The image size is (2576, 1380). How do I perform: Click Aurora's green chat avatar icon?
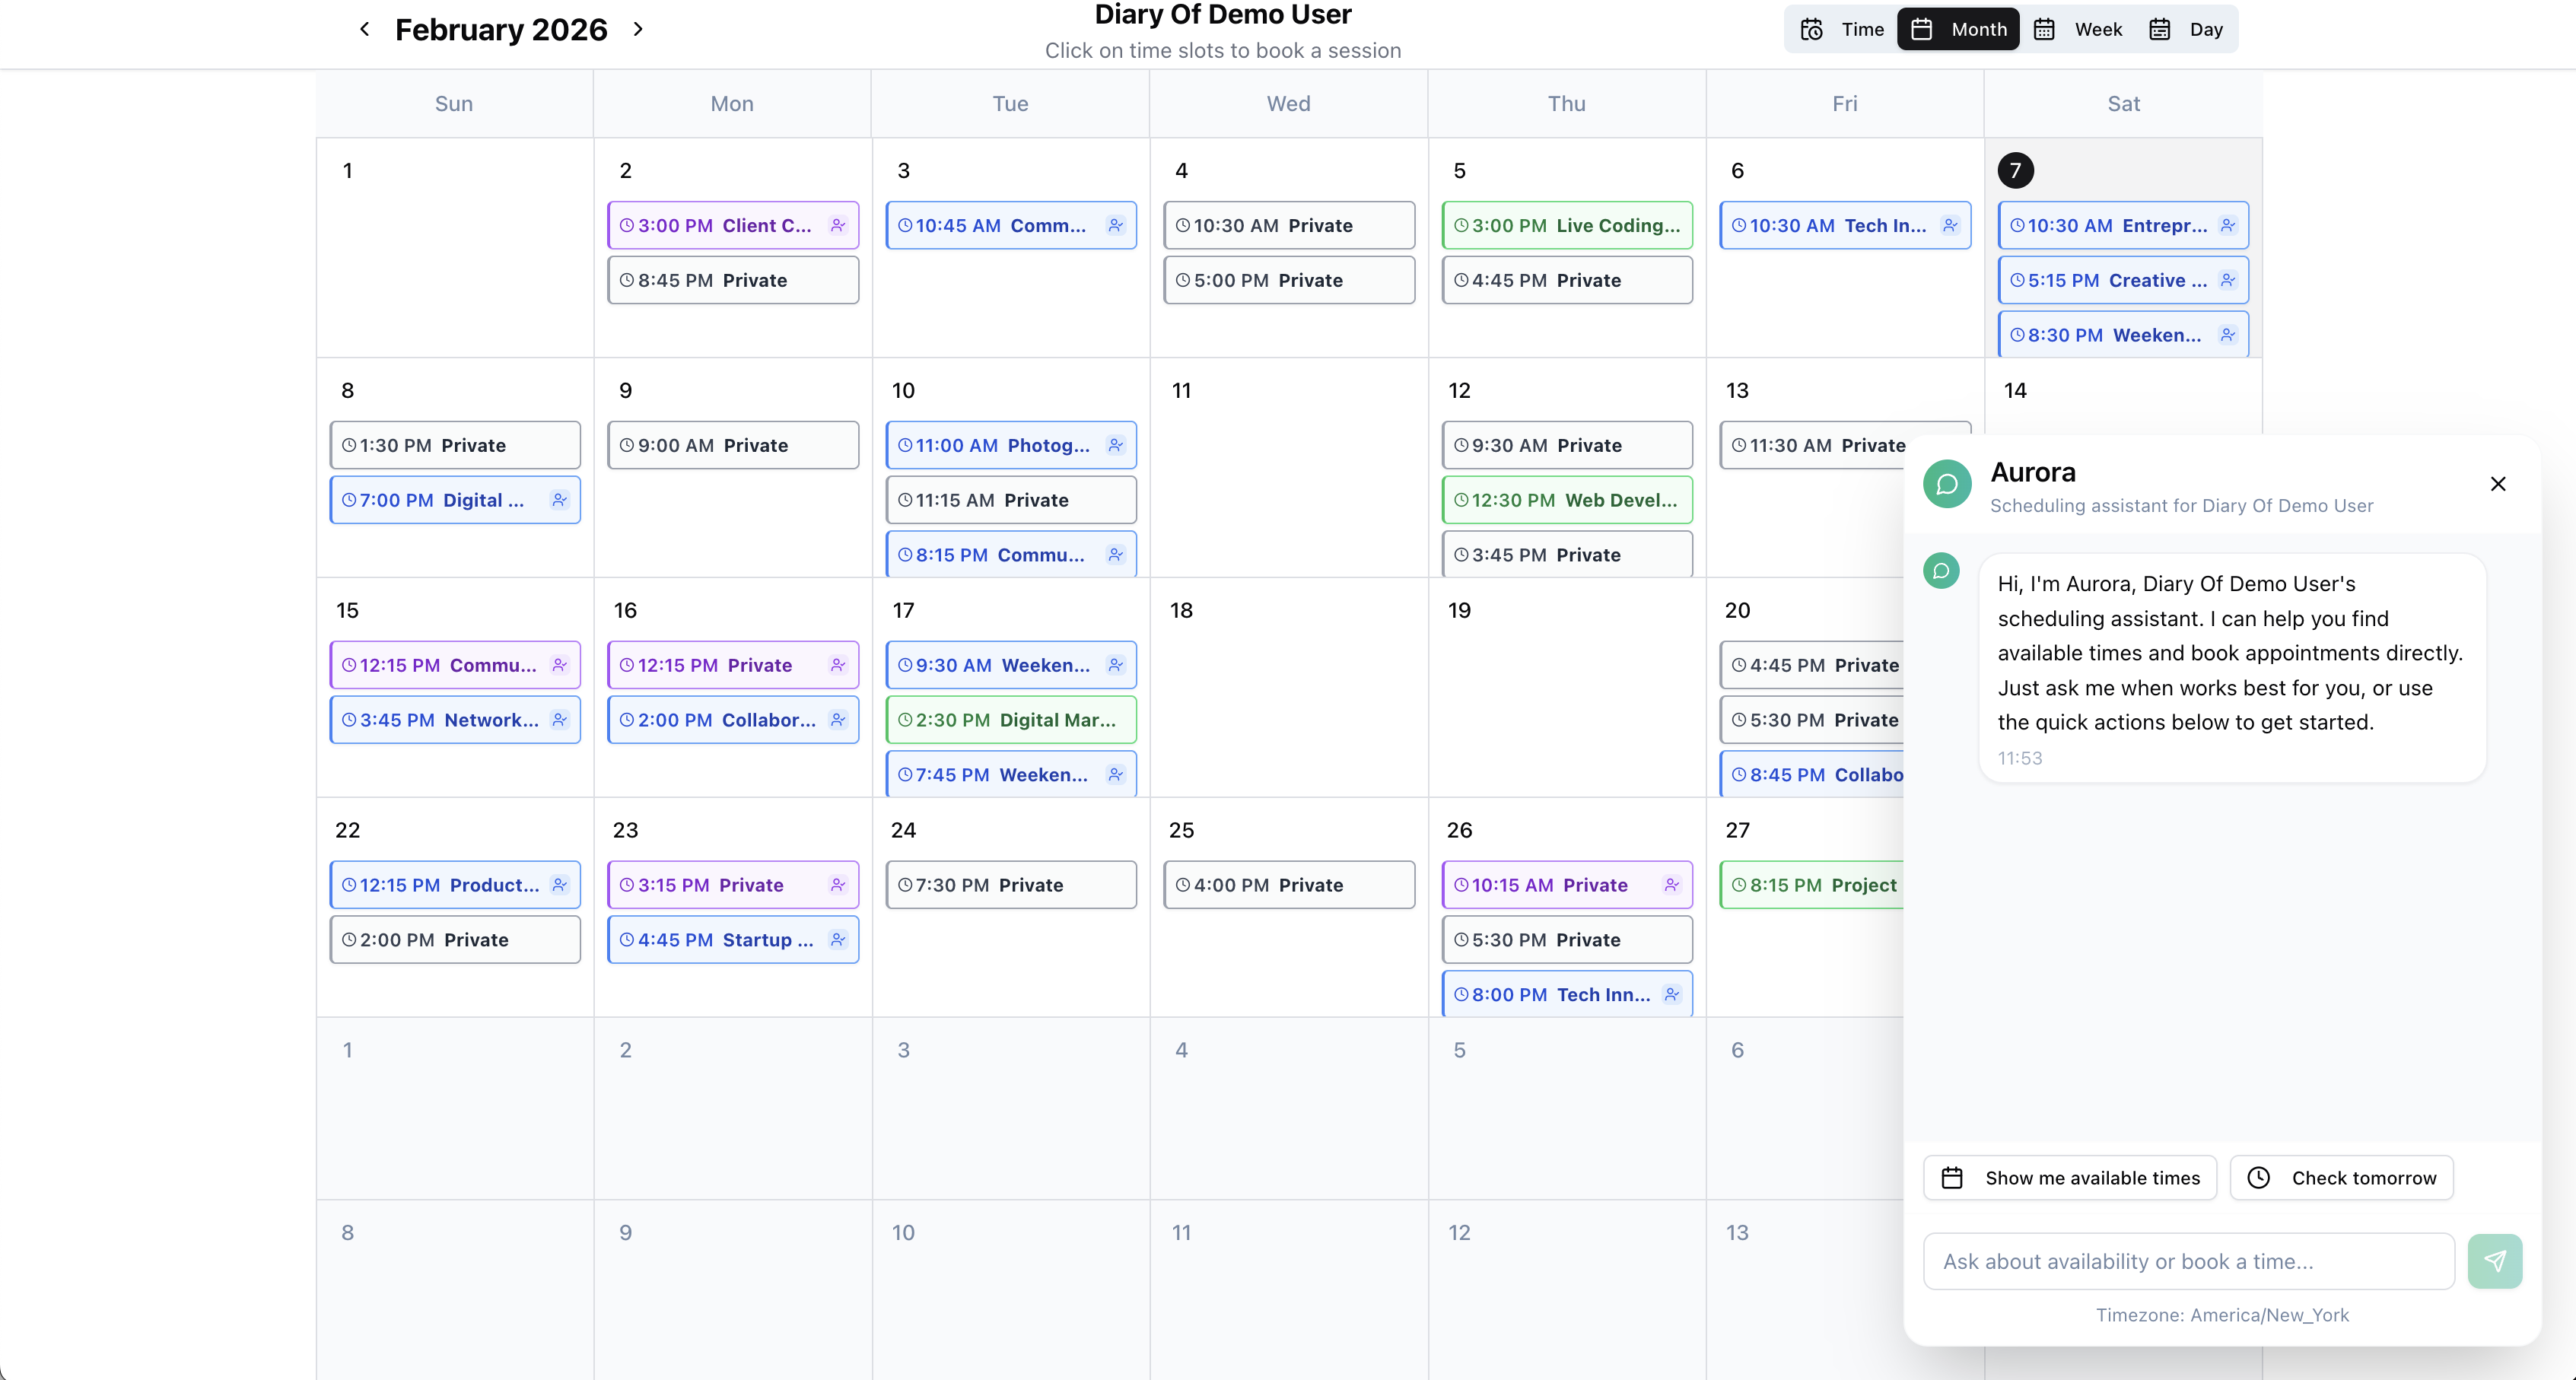[x=1946, y=484]
